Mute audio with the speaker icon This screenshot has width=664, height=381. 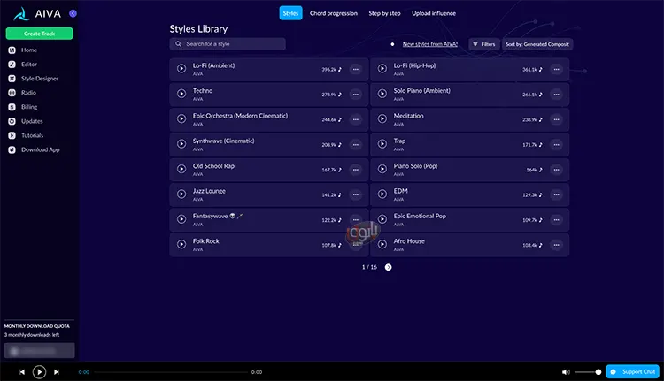click(x=566, y=372)
